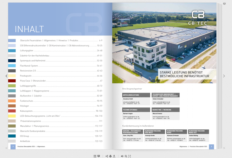232x158 pixels.
Task: Download the catalog with download icon
Action: (x=114, y=156)
